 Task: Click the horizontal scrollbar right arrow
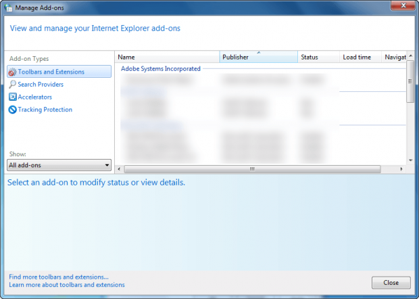coord(401,169)
